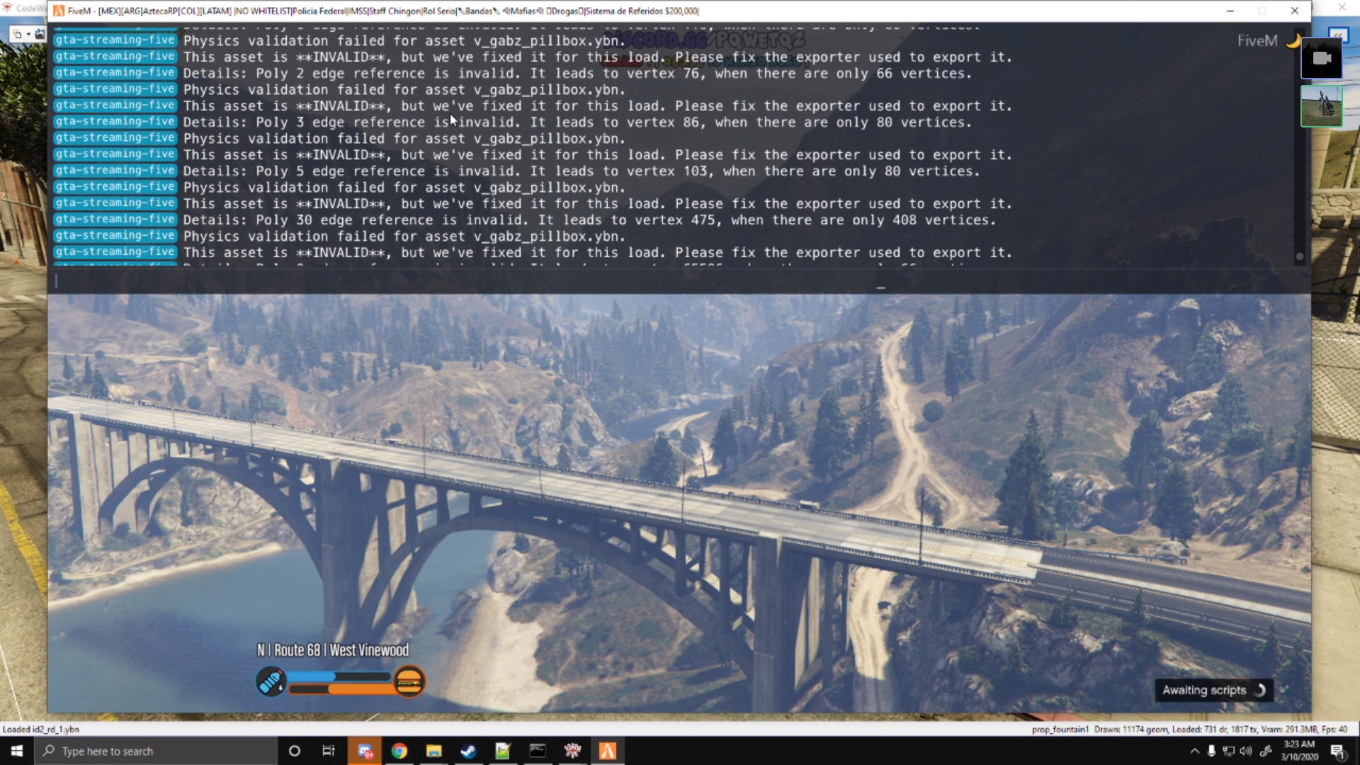
Task: Click the Cortana circle icon
Action: [x=295, y=751]
